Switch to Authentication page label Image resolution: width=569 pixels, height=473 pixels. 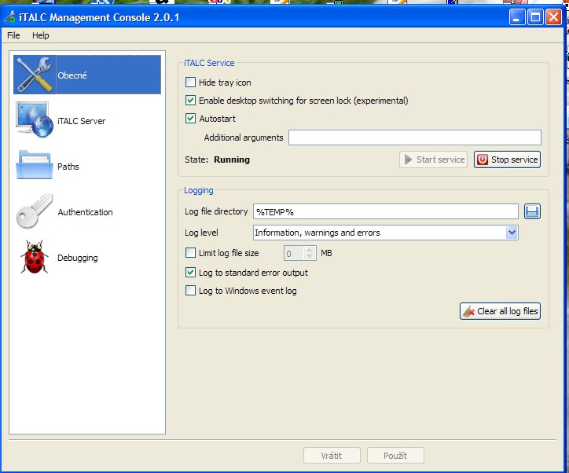(x=86, y=212)
